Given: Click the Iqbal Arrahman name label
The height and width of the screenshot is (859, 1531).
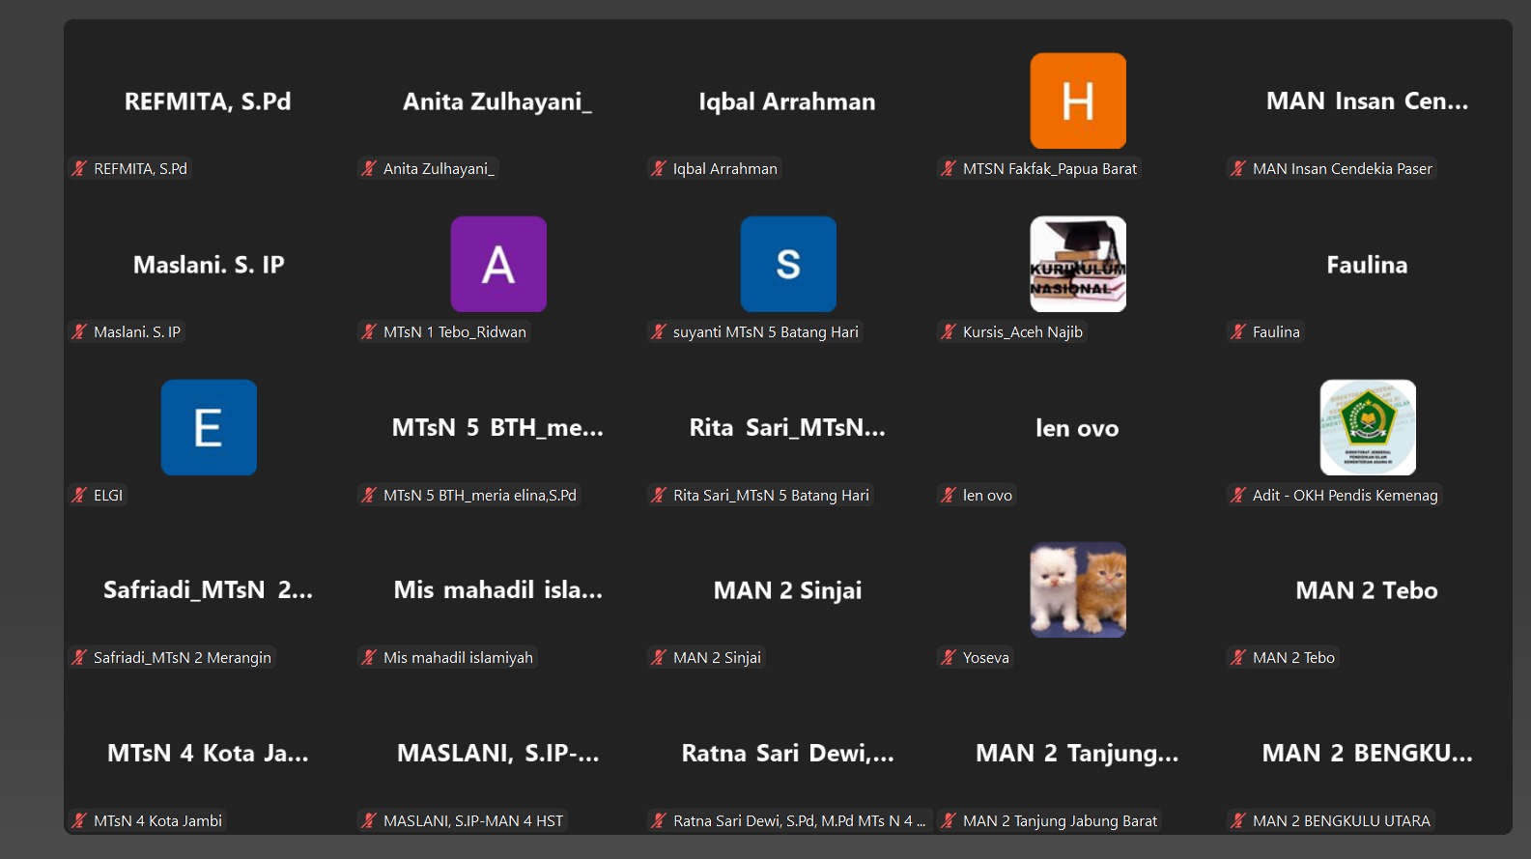Looking at the screenshot, I should [x=724, y=168].
